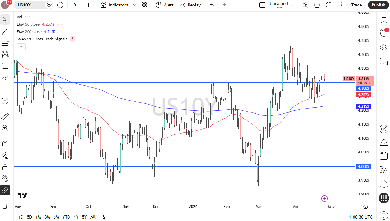
Task: Toggle stay in drawing mode
Action: 5,155
